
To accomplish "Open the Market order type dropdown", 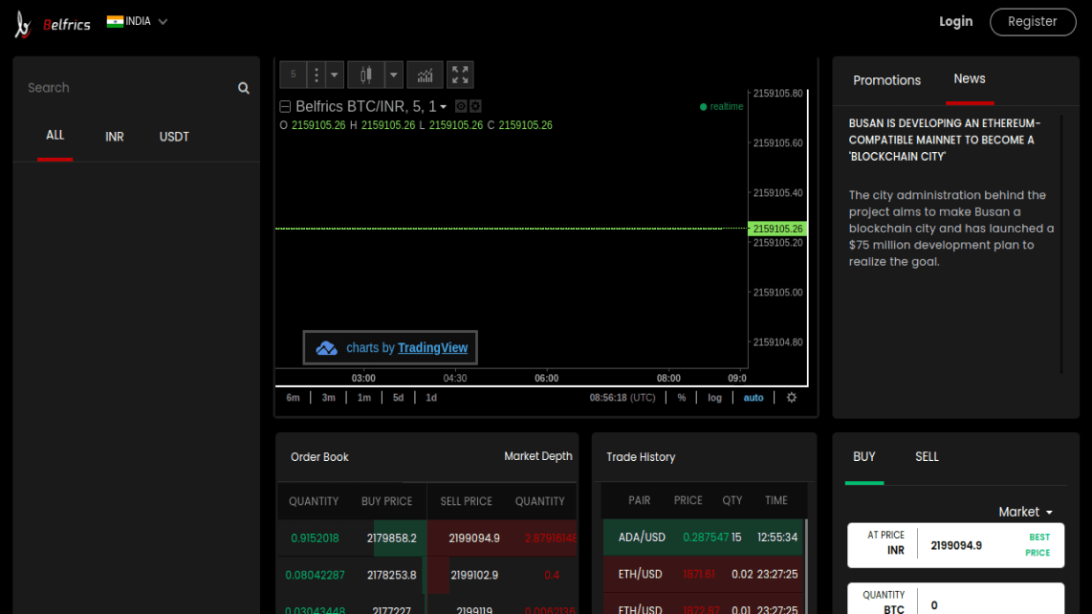I will [1025, 513].
